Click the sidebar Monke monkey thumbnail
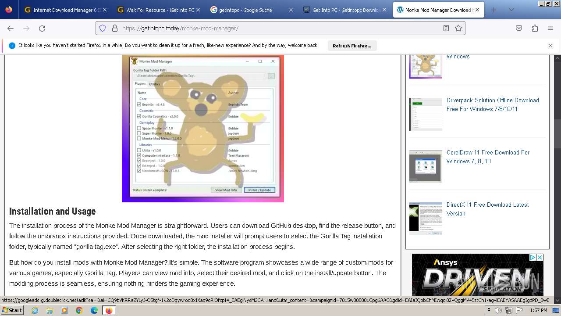 coord(426,66)
